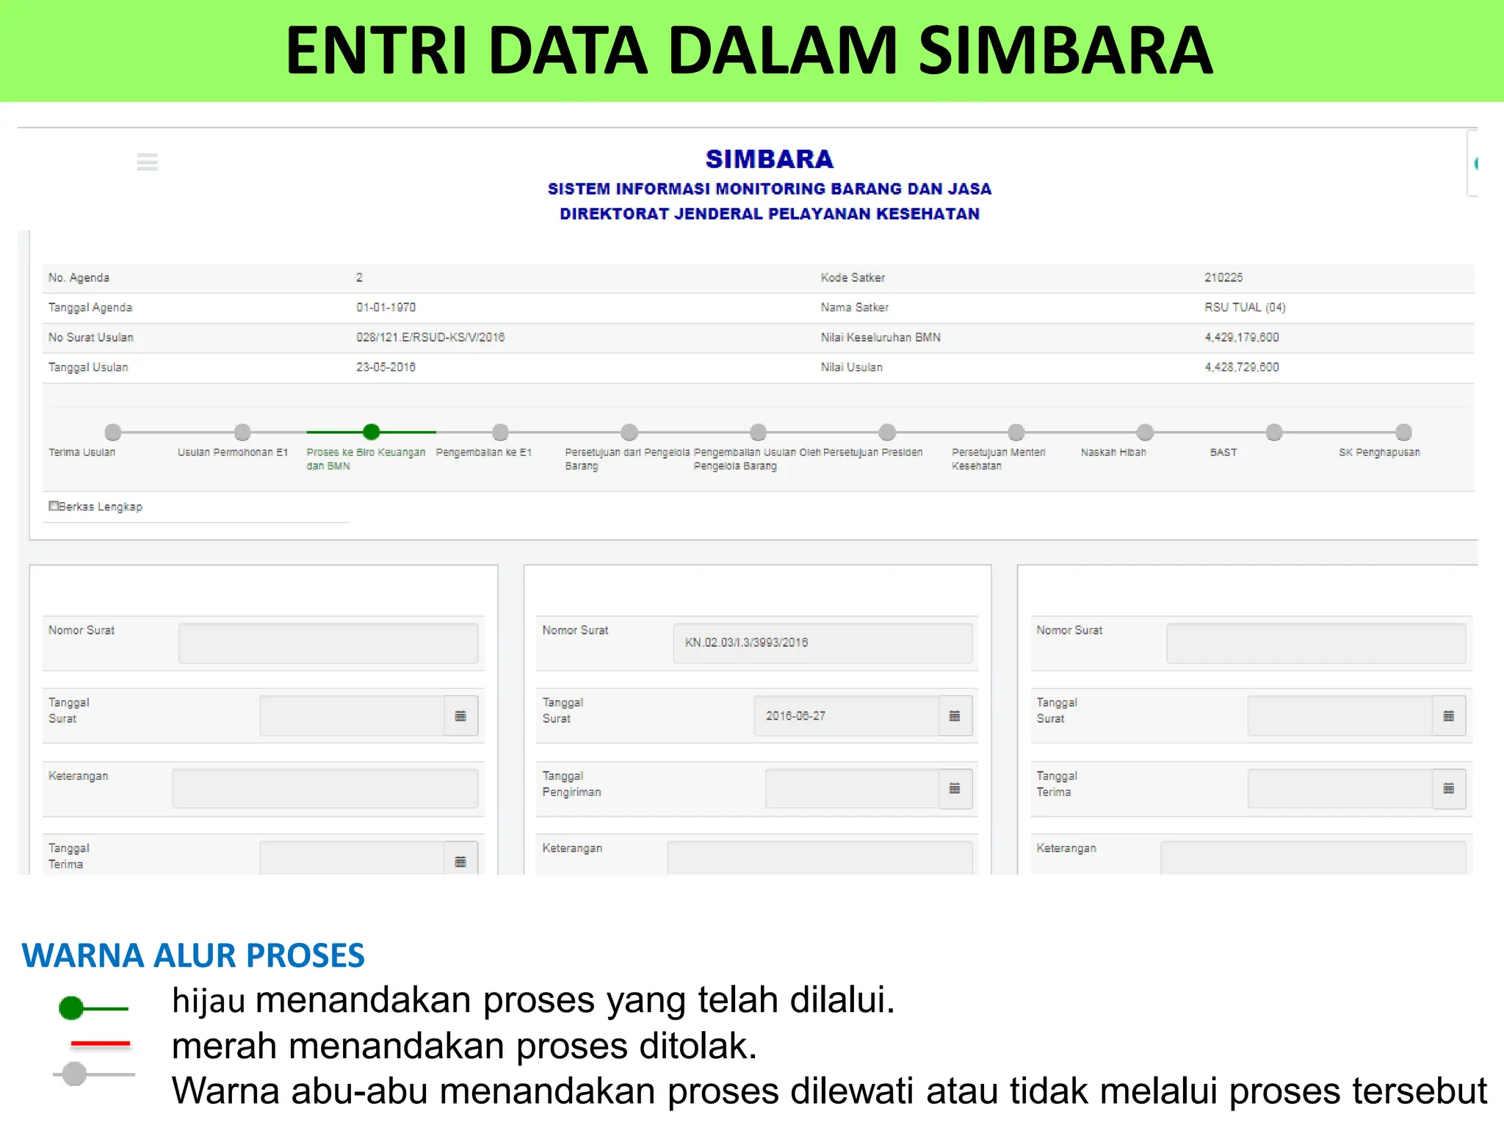The width and height of the screenshot is (1504, 1128).
Task: Click the Persetujuan Presiden step marker
Action: click(x=887, y=432)
